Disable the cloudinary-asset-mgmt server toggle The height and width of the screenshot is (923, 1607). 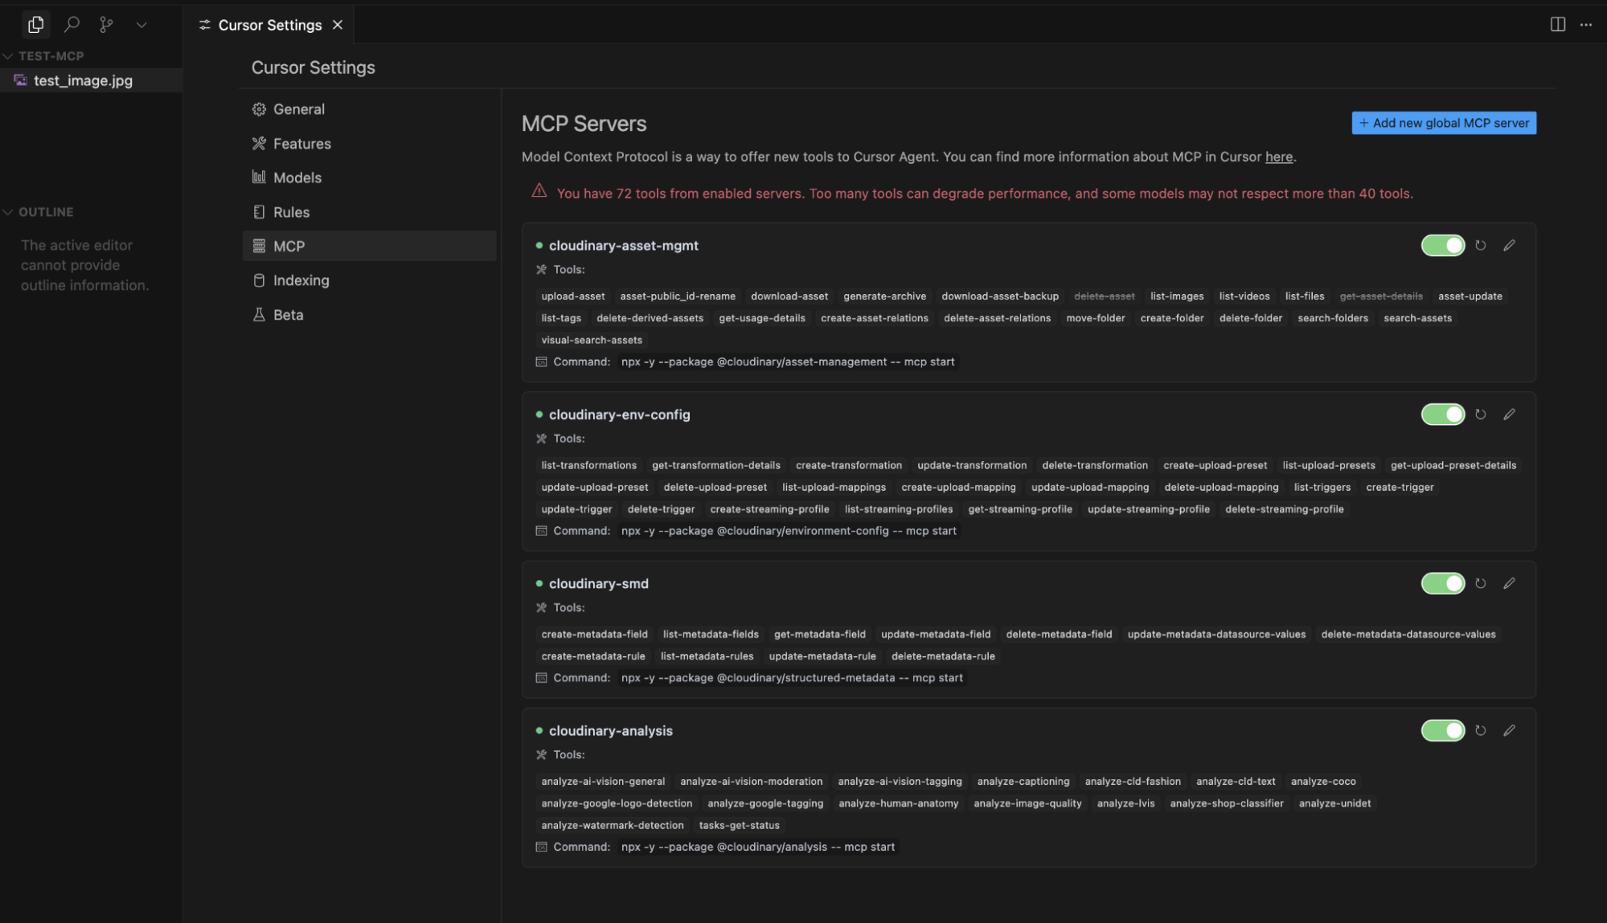[x=1442, y=245]
